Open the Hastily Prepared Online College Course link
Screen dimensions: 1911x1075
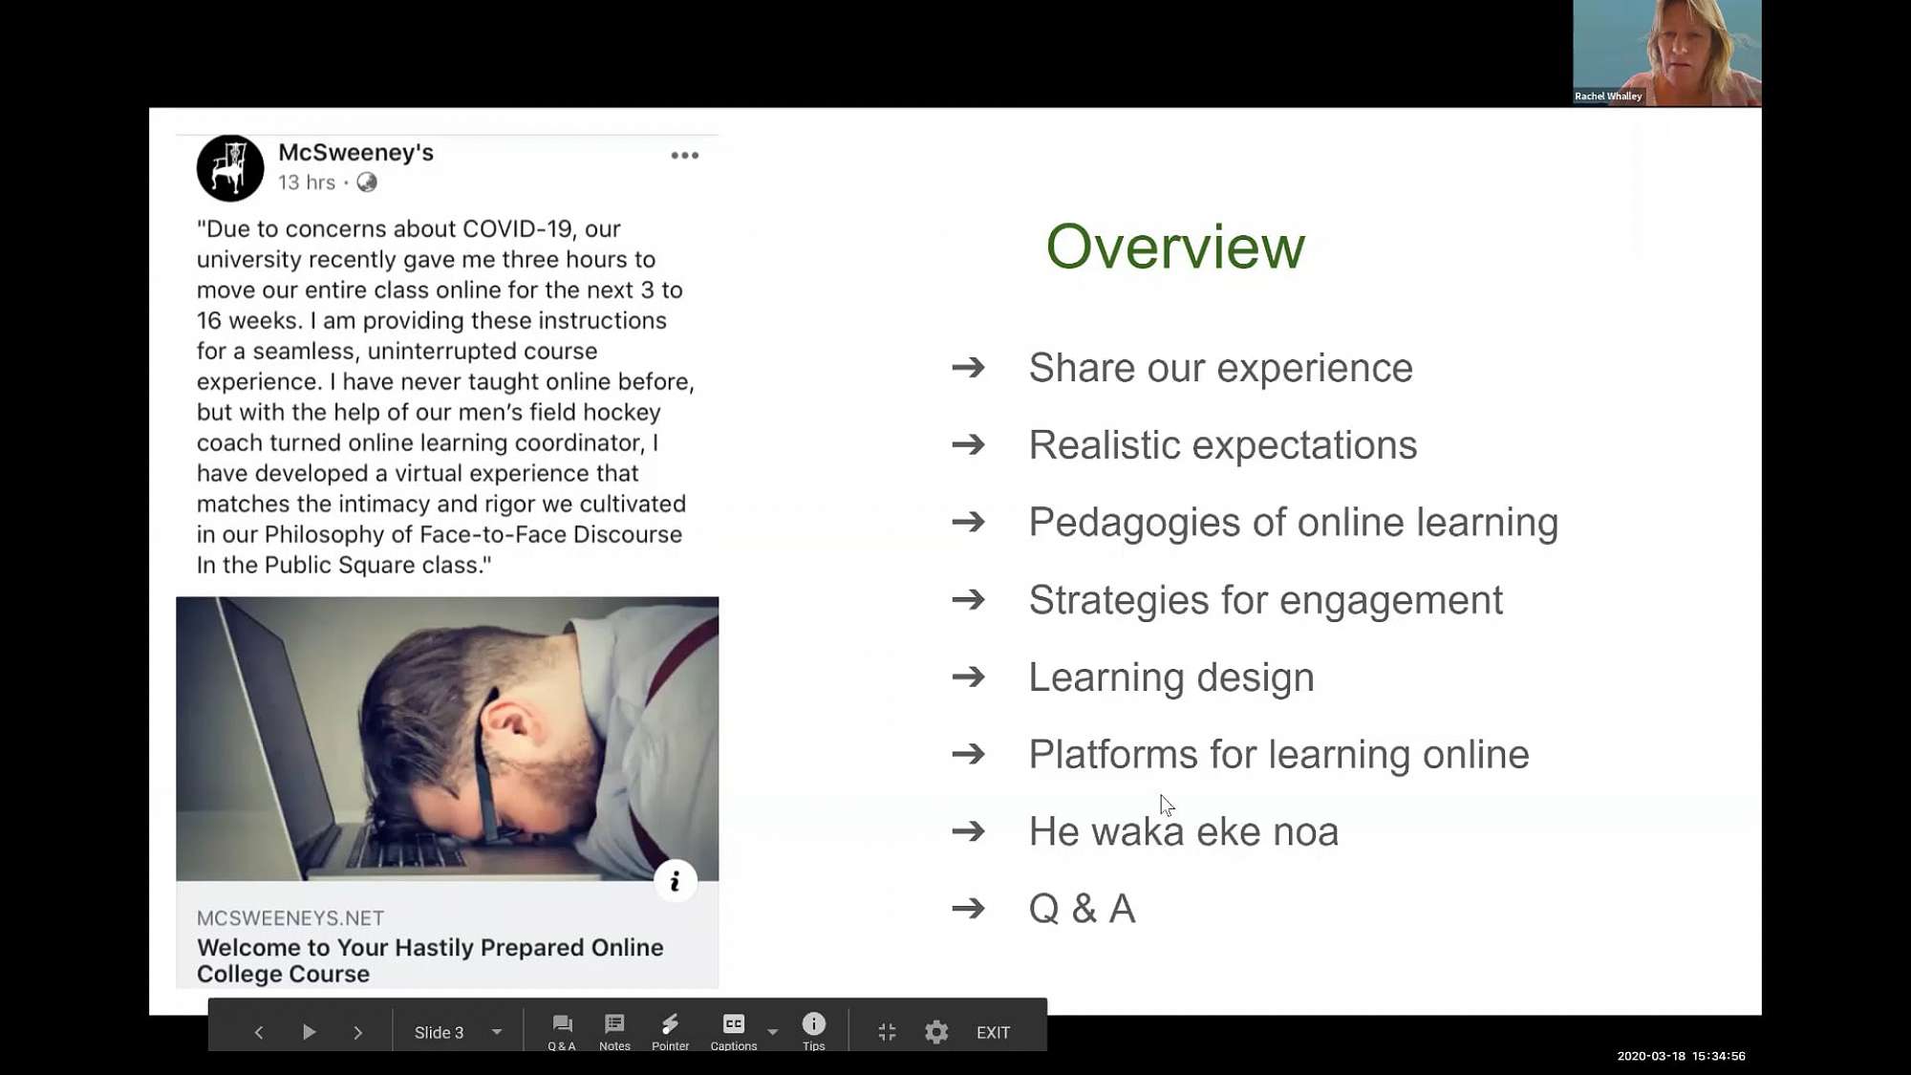430,959
